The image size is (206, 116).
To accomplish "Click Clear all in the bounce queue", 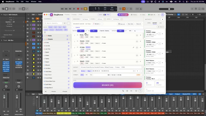I will [138, 24].
